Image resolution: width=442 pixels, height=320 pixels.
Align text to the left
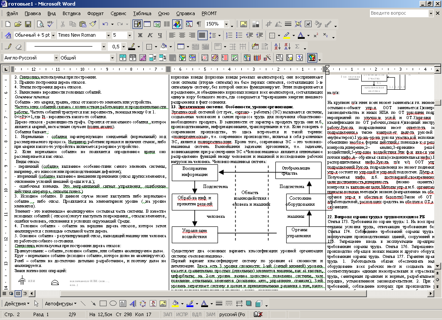172,35
